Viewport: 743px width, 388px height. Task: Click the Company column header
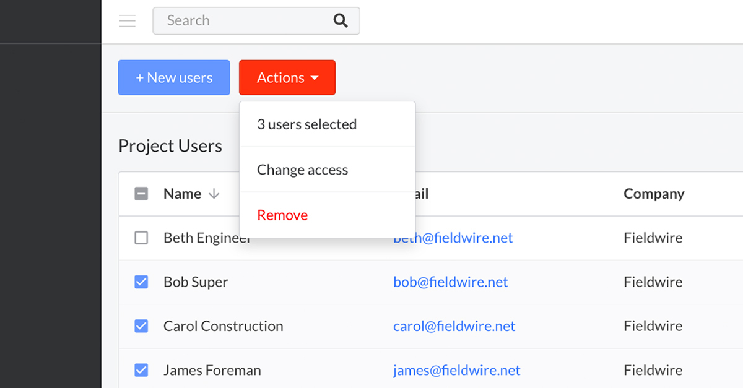click(x=654, y=194)
